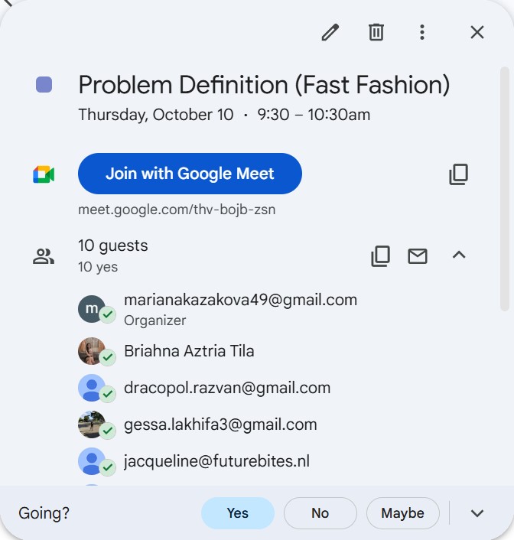Image resolution: width=514 pixels, height=540 pixels.
Task: Email all guests envelope icon
Action: [418, 256]
